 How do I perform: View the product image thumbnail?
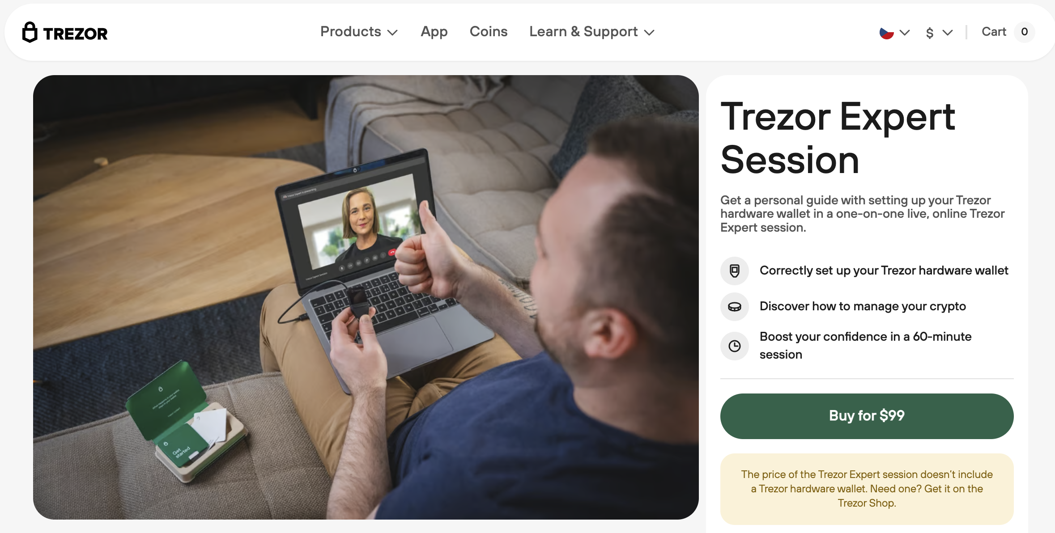tap(366, 296)
